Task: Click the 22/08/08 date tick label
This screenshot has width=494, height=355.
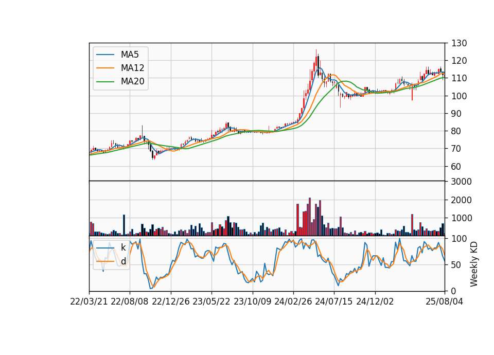Action: tap(130, 302)
